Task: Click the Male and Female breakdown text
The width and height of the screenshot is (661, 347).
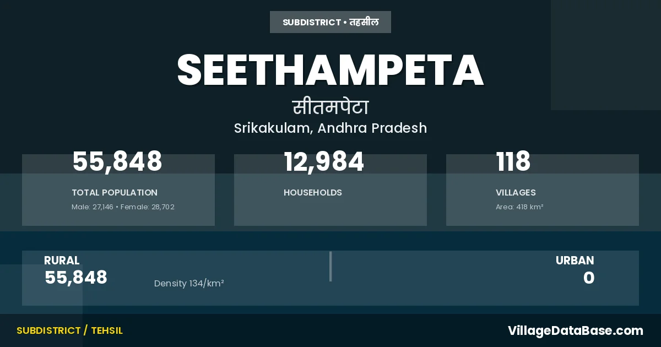Action: tap(123, 207)
